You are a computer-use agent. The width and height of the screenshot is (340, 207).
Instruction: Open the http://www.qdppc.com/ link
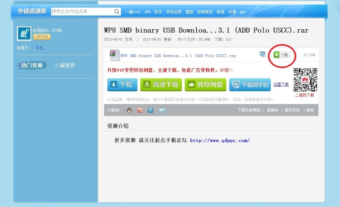tap(220, 140)
